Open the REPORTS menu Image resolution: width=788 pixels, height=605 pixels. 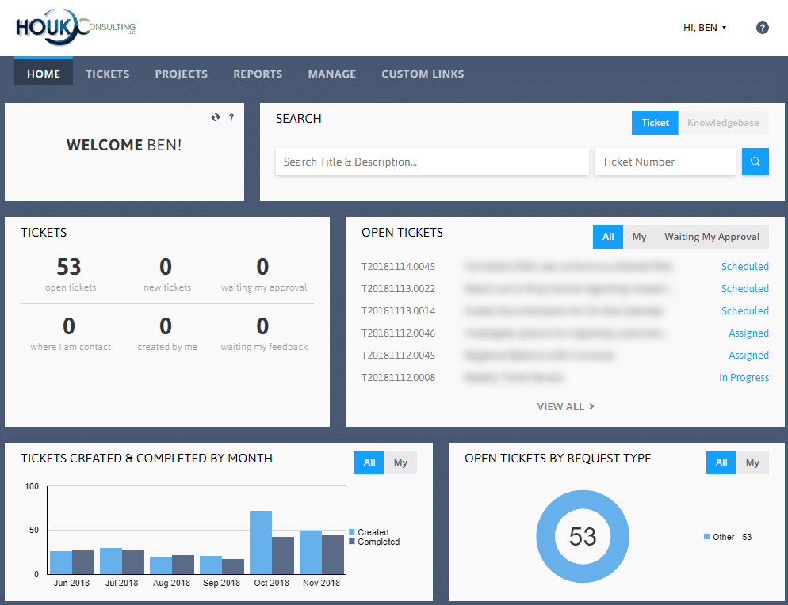(258, 74)
